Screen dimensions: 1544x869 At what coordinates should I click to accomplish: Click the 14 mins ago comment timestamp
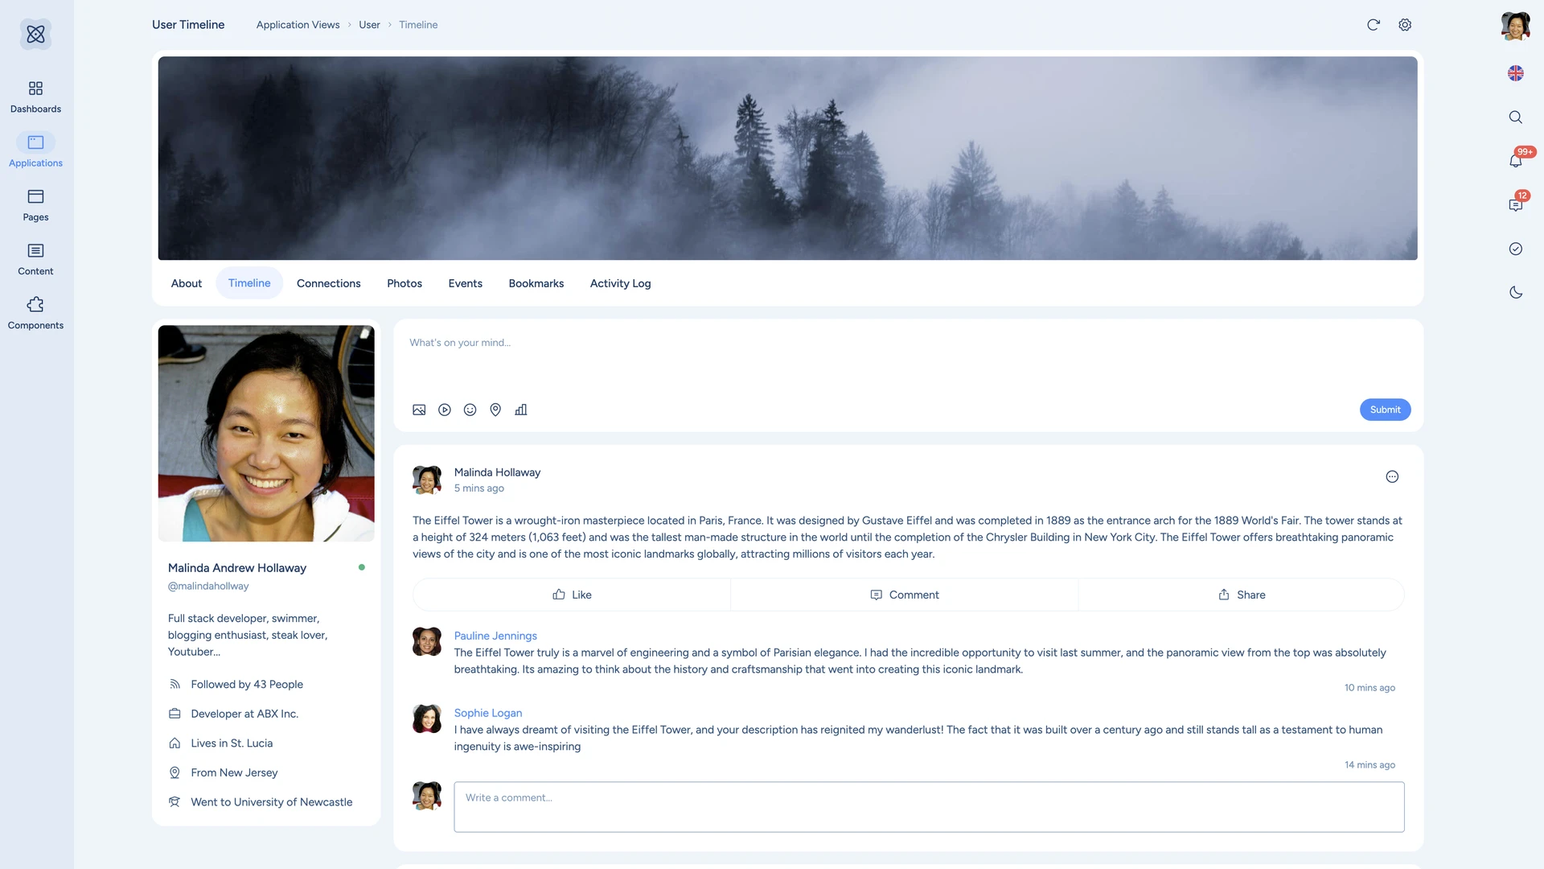[1369, 765]
